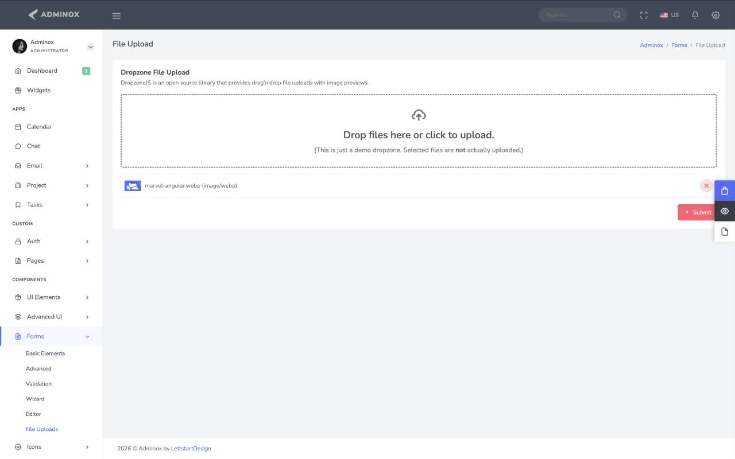This screenshot has width=735, height=459.
Task: Click the Submit button
Action: tap(697, 212)
